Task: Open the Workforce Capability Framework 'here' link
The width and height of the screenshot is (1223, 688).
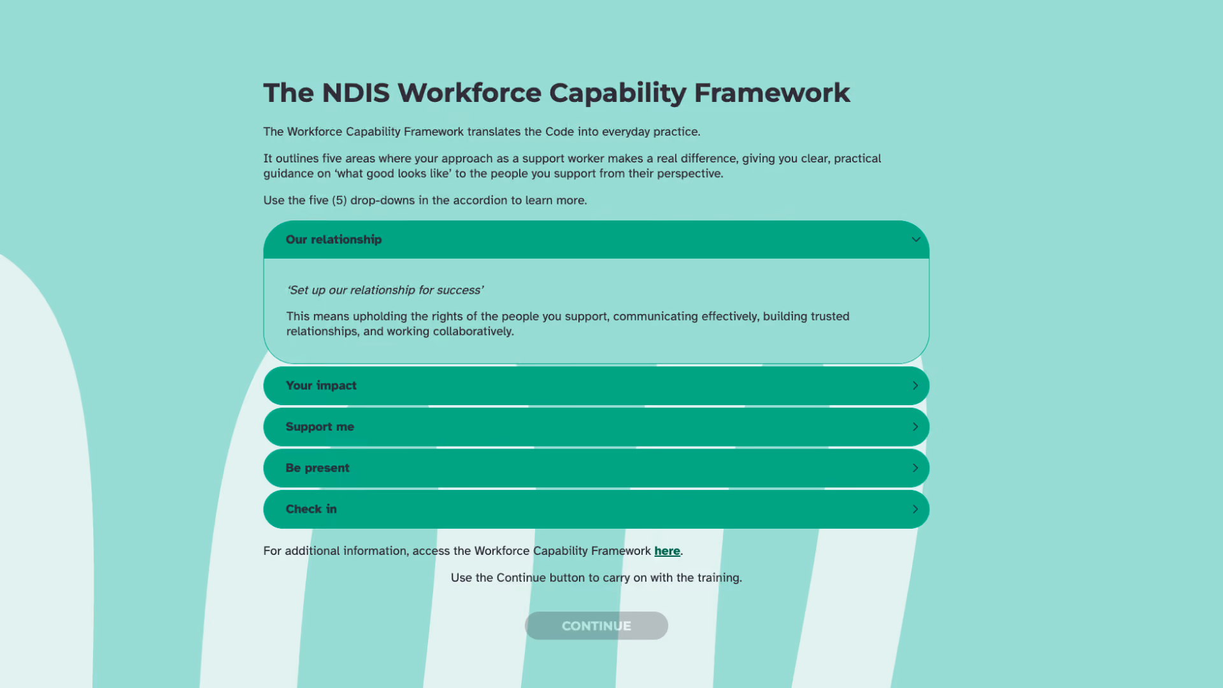Action: click(667, 551)
